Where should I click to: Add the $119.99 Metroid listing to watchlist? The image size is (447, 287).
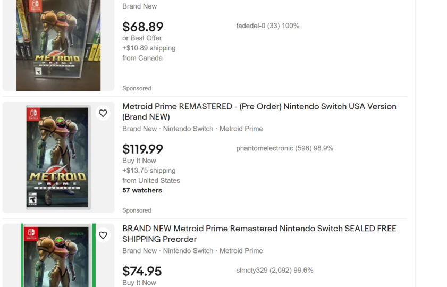[x=103, y=113]
